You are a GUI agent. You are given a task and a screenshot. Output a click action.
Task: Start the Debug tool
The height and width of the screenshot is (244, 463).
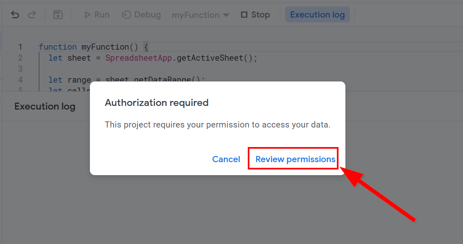pos(142,15)
